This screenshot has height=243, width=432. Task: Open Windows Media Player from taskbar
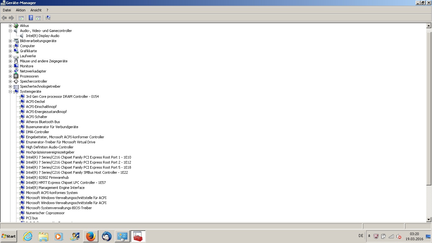pos(59,236)
